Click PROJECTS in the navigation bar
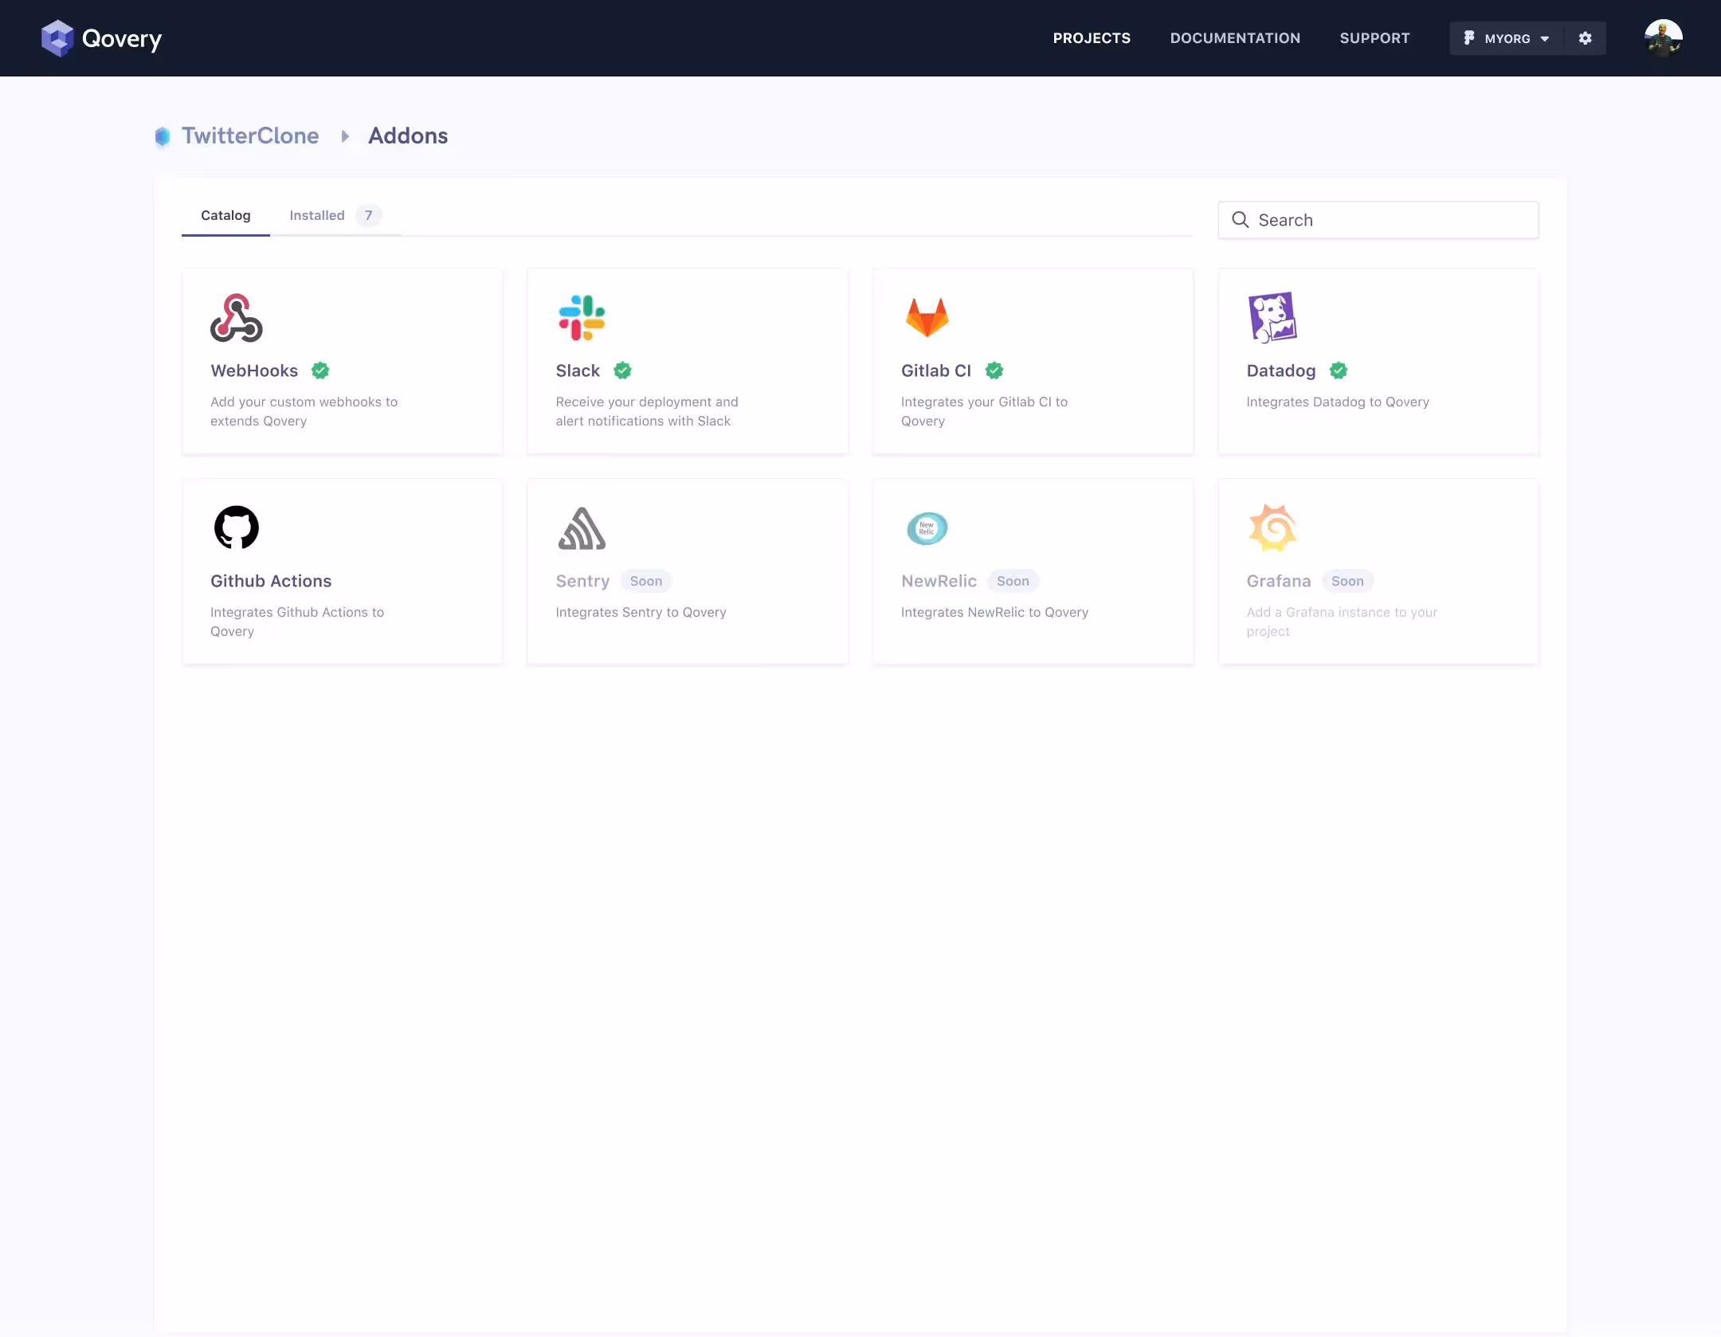Image resolution: width=1721 pixels, height=1337 pixels. click(x=1092, y=37)
